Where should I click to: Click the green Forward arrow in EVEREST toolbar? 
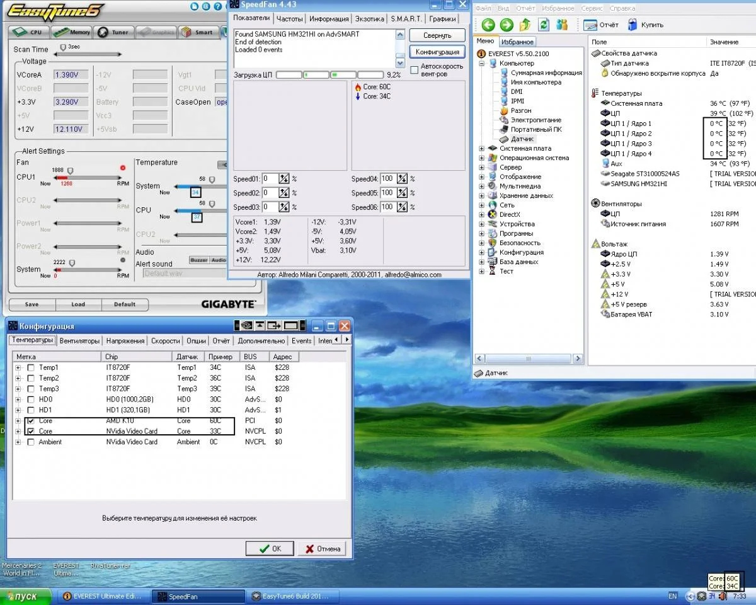pos(507,25)
